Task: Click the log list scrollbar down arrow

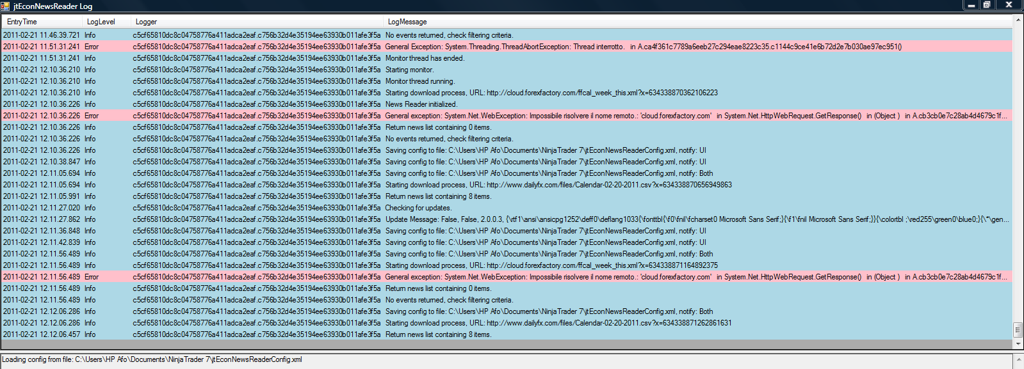Action: tap(1018, 344)
